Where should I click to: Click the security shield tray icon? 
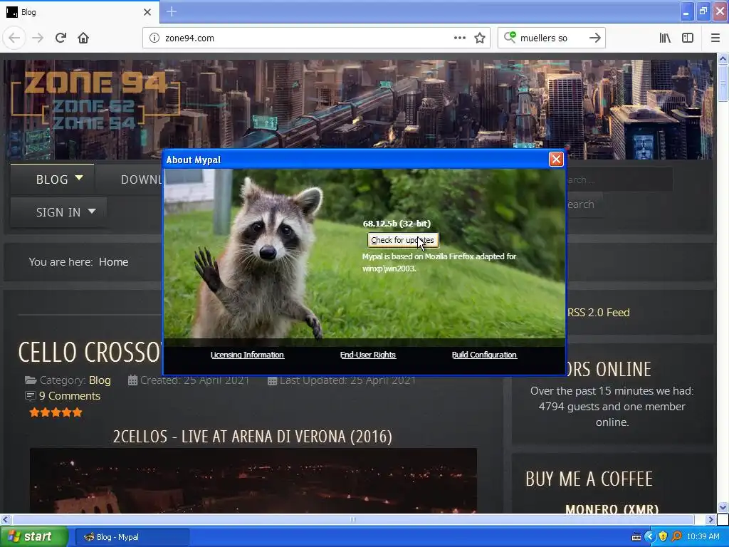point(663,537)
